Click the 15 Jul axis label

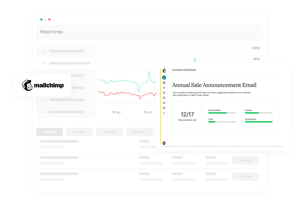(148, 112)
